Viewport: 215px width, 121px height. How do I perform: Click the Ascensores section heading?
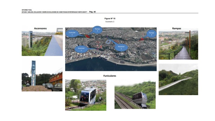(x=40, y=28)
